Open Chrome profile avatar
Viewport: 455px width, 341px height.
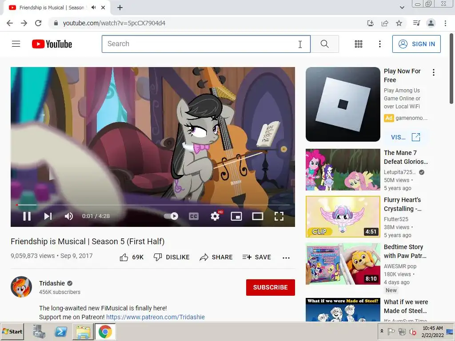[431, 23]
